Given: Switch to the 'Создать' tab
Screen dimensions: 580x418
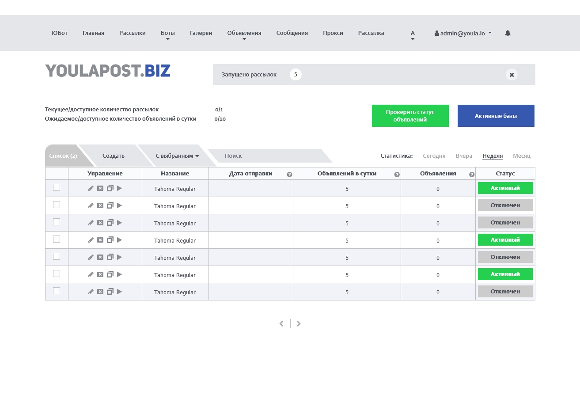Looking at the screenshot, I should click(x=114, y=156).
